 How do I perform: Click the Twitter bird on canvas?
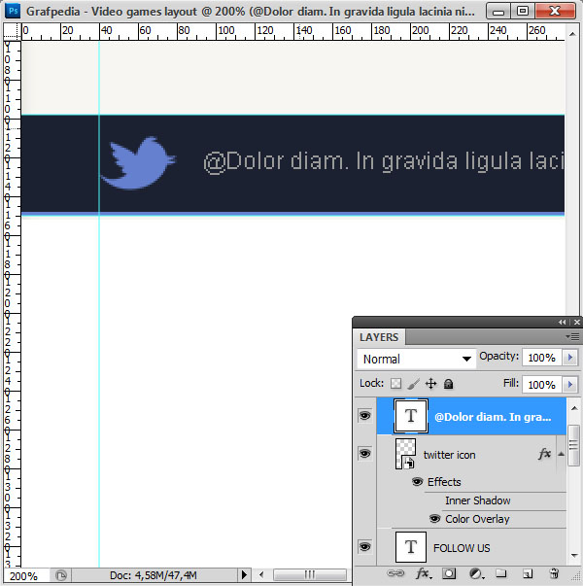[x=138, y=163]
